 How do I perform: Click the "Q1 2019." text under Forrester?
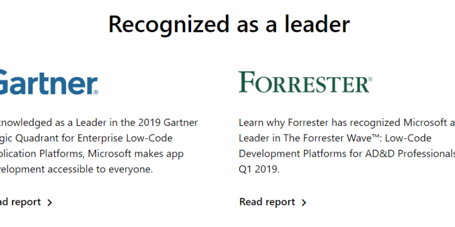[x=259, y=169]
